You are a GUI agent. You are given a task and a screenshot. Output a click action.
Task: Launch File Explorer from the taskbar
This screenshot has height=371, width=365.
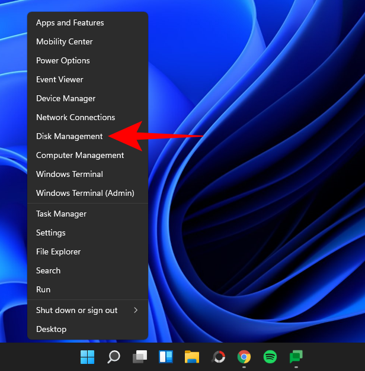point(191,357)
